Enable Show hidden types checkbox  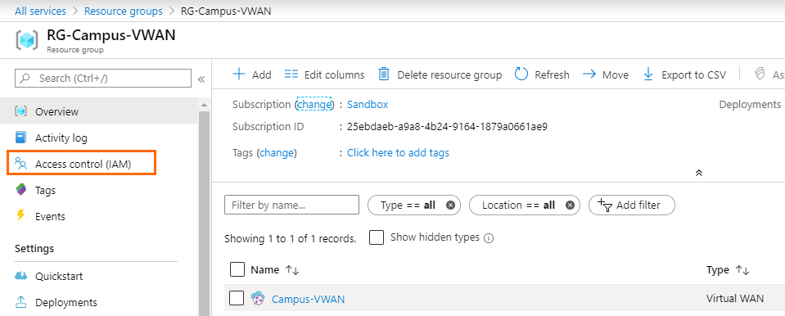(377, 237)
